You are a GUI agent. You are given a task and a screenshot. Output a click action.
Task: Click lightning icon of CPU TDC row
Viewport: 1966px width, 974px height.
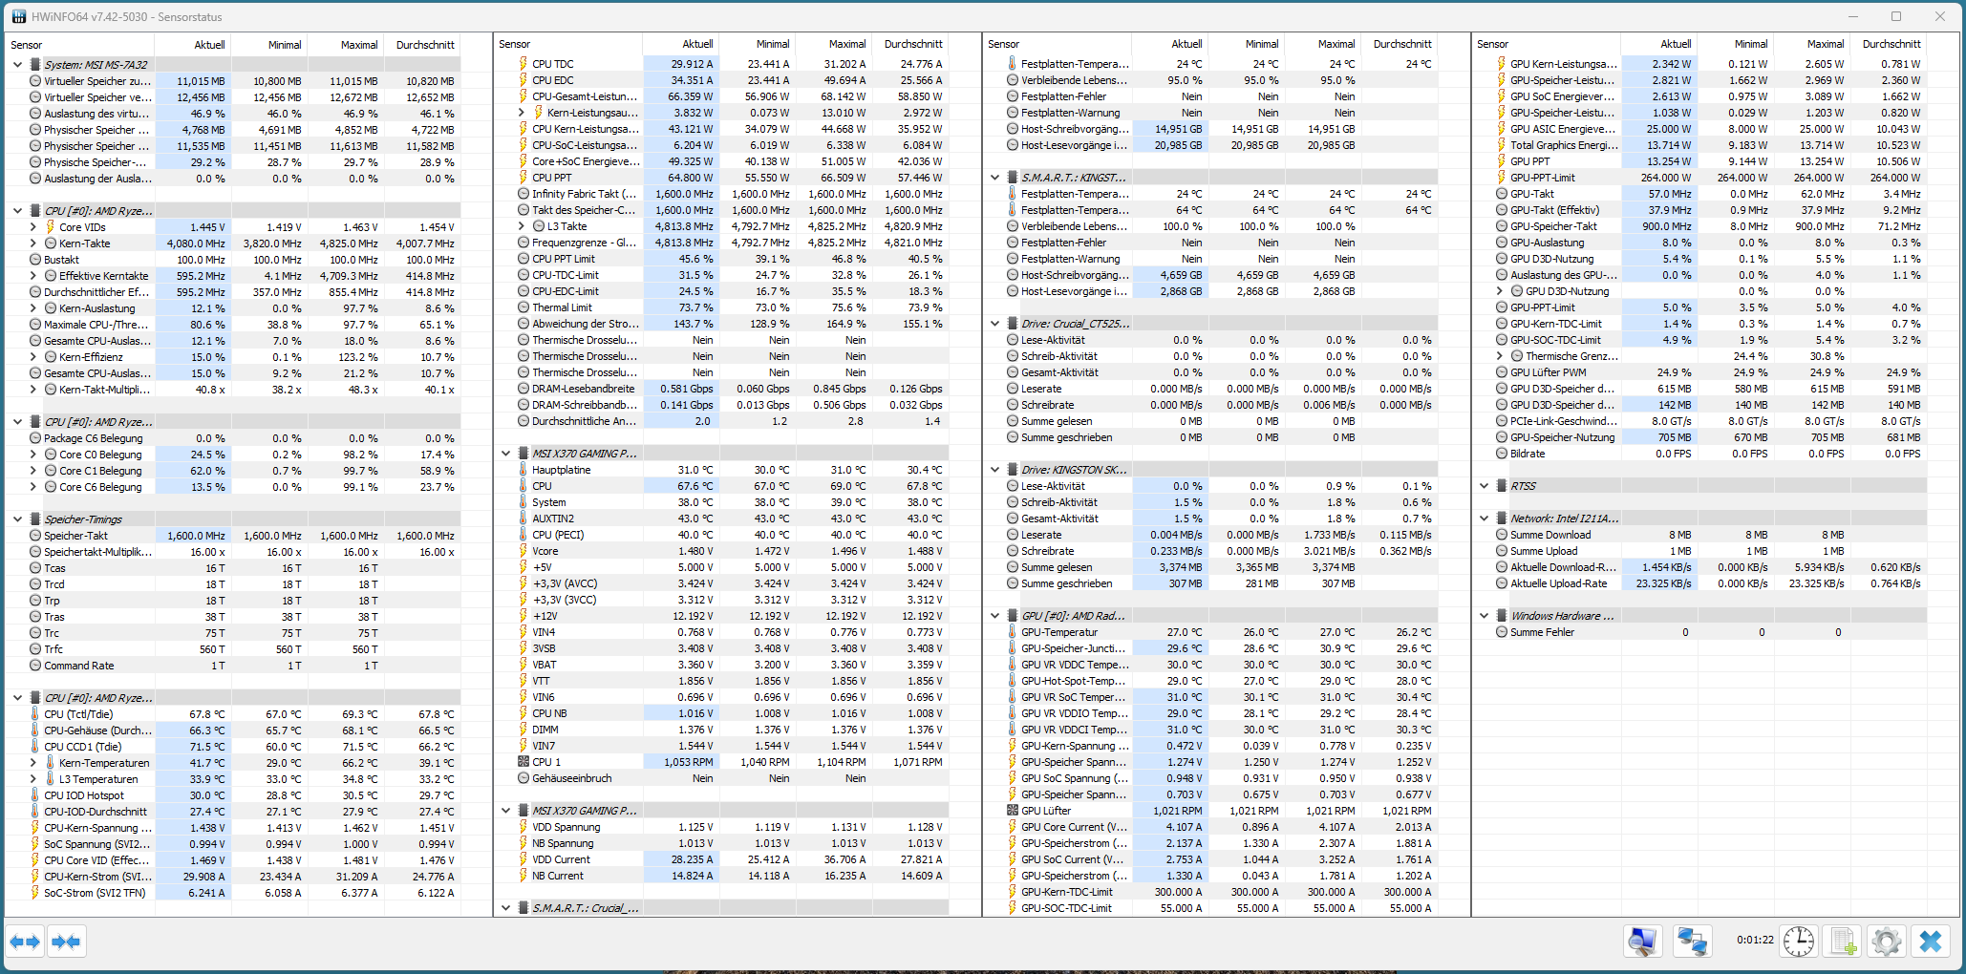pos(523,64)
